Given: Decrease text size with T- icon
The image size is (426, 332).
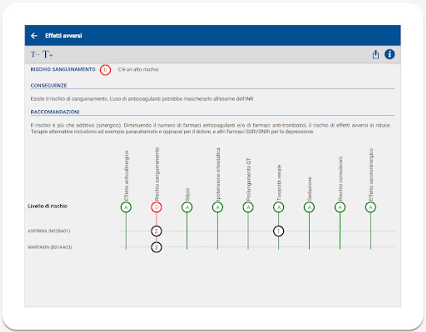Looking at the screenshot, I should click(35, 54).
